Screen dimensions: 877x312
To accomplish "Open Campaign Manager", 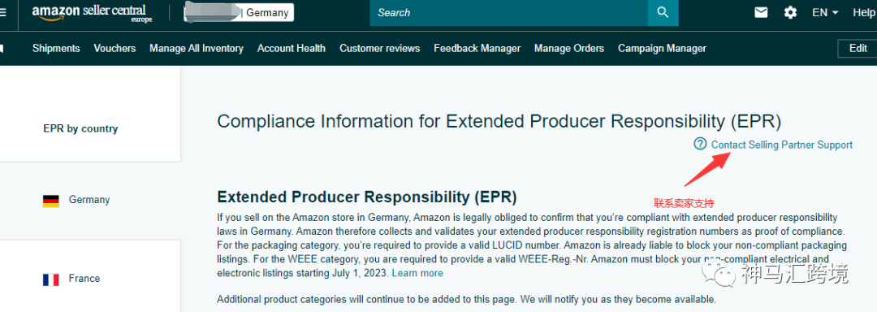I will [x=663, y=49].
